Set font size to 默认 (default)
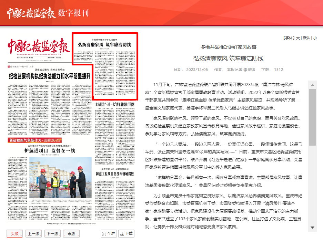 point(306,38)
